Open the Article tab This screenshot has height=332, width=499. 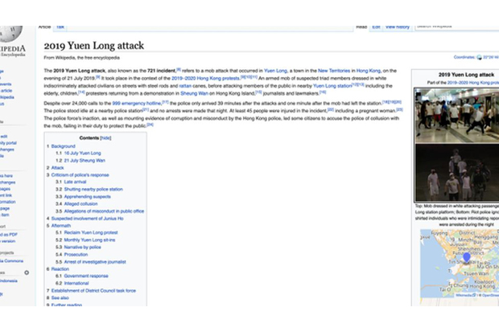[x=44, y=27]
